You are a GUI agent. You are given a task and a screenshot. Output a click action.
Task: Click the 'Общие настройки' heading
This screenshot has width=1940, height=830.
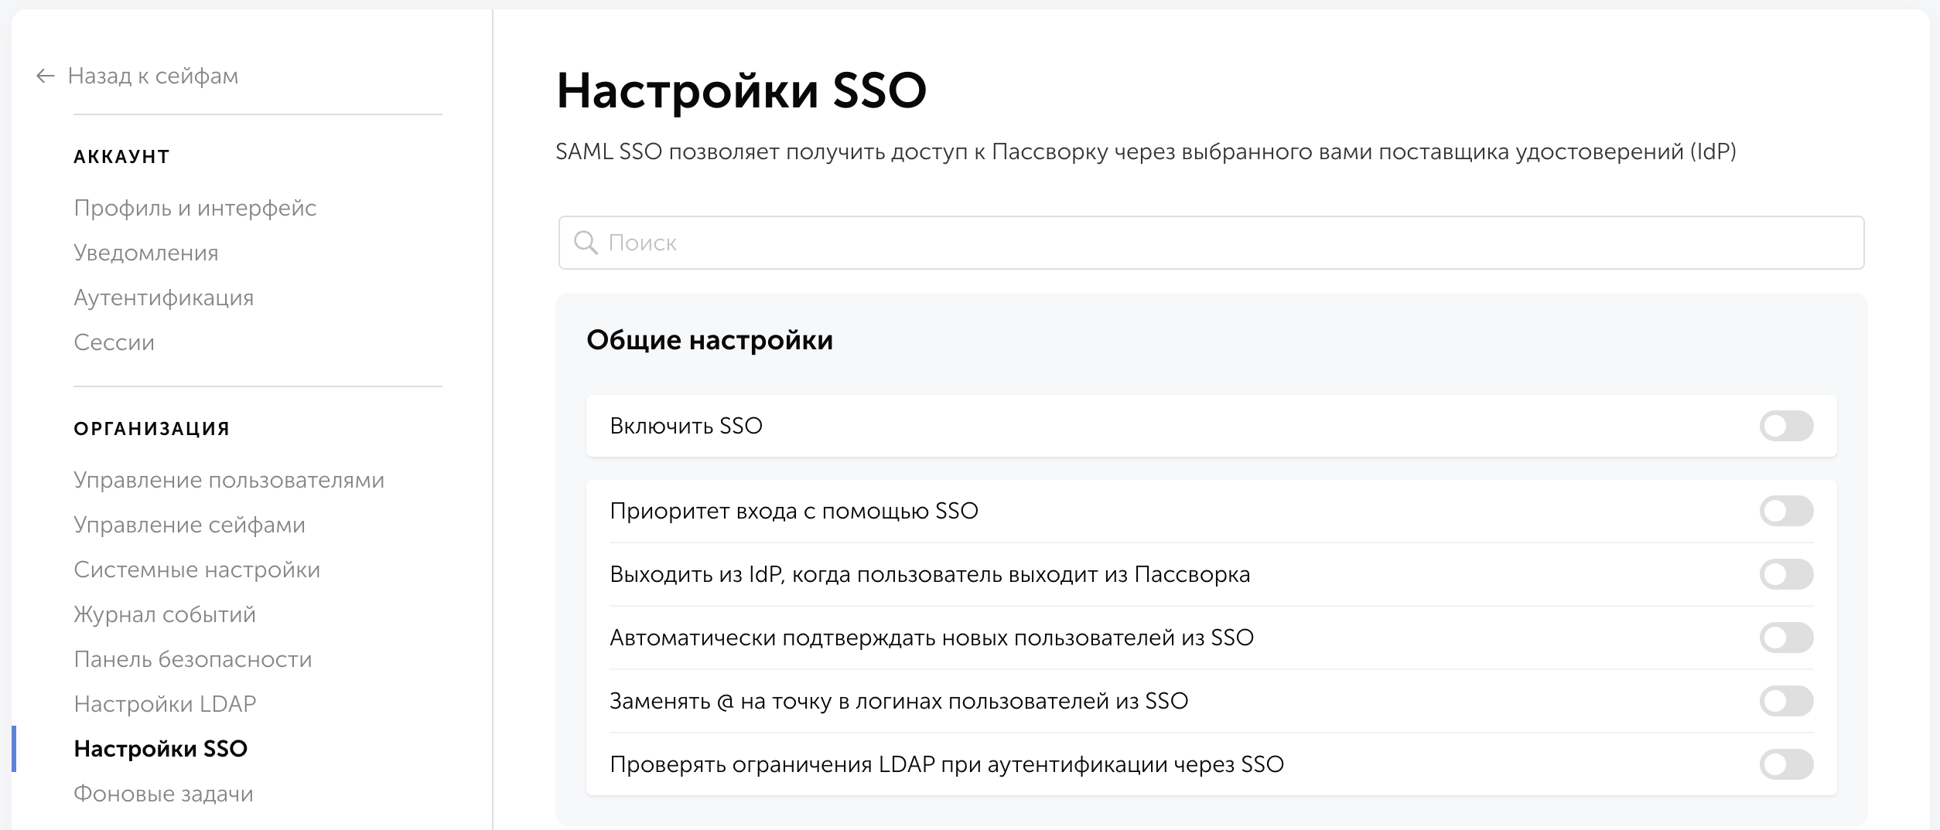(710, 340)
